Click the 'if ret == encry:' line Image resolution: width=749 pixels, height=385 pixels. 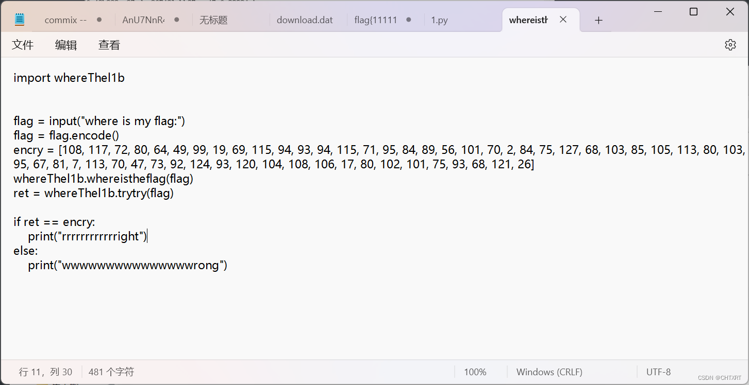pyautogui.click(x=54, y=222)
